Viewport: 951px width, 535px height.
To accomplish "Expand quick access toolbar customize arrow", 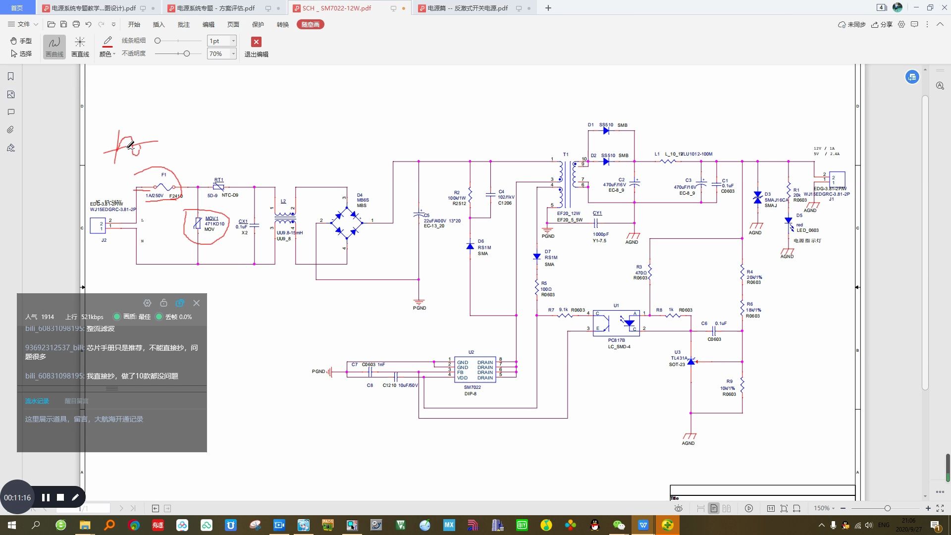I will coord(113,24).
